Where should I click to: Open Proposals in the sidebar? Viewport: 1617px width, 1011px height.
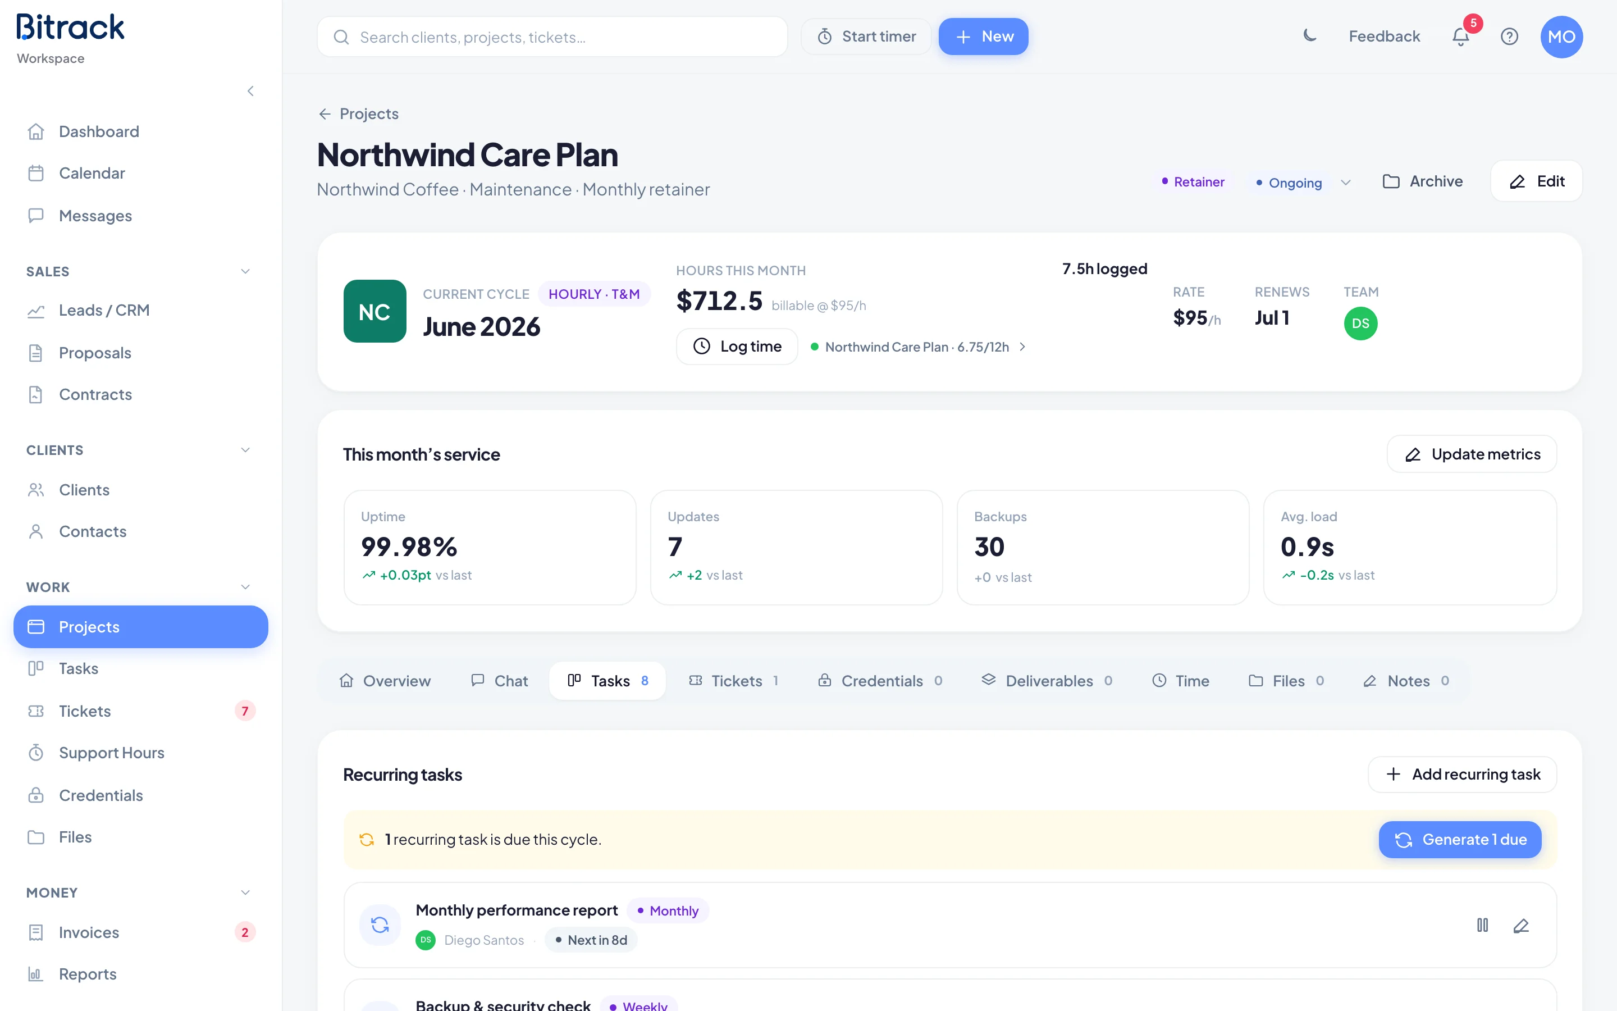(x=140, y=352)
